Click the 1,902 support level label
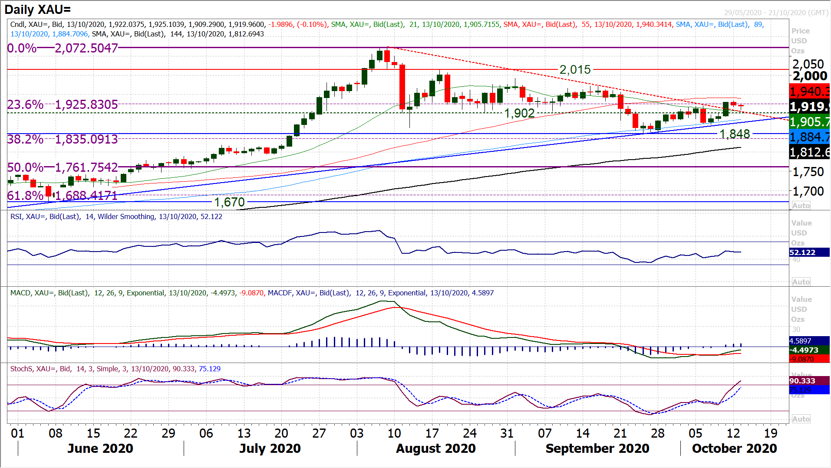 coord(519,113)
